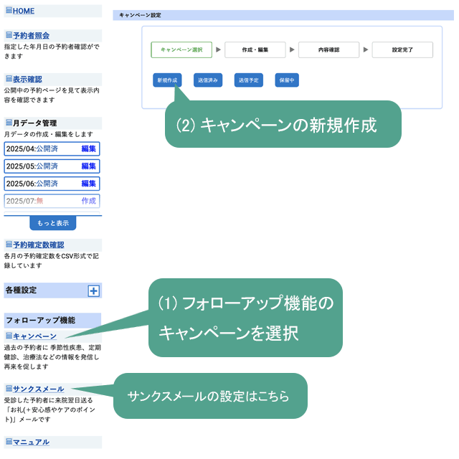Viewport: 459px width, 459px height.
Task: Show 送信済み campaigns
Action: (x=208, y=80)
